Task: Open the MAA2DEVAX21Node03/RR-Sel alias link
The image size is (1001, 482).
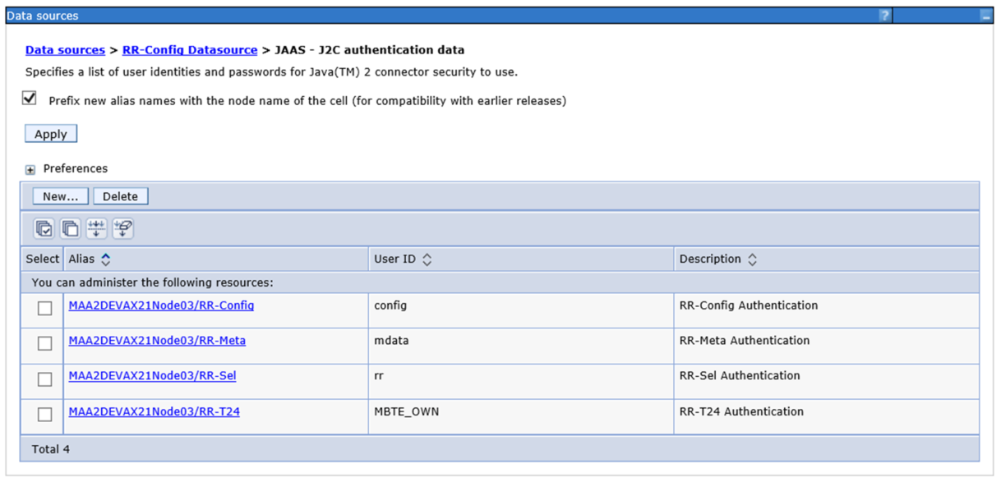Action: click(152, 376)
